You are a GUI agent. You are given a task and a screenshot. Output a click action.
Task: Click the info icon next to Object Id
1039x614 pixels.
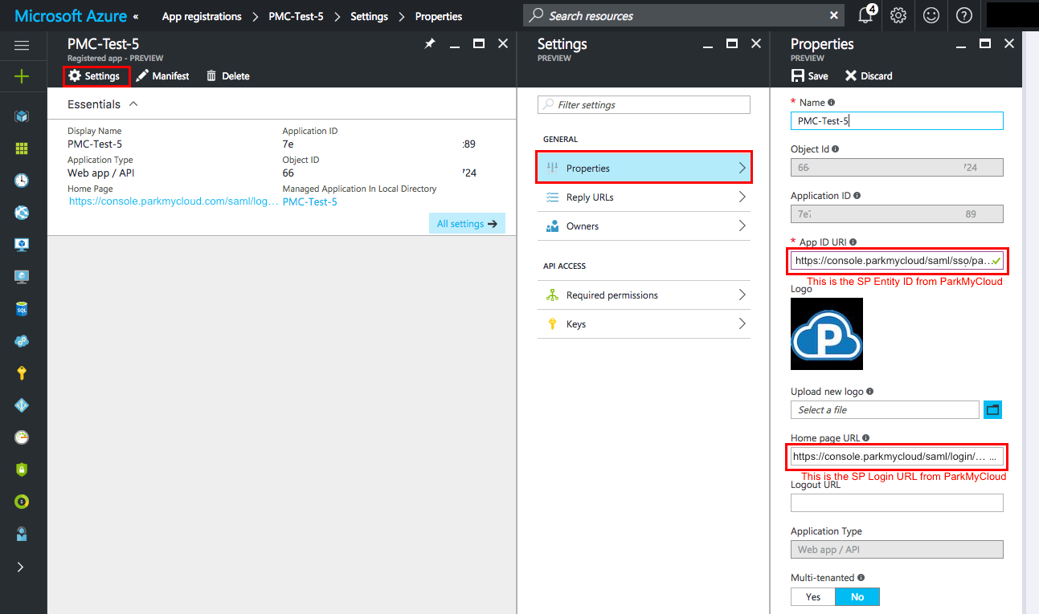coord(836,149)
